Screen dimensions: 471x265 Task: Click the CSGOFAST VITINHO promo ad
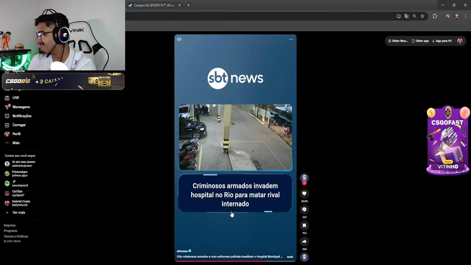click(x=448, y=141)
